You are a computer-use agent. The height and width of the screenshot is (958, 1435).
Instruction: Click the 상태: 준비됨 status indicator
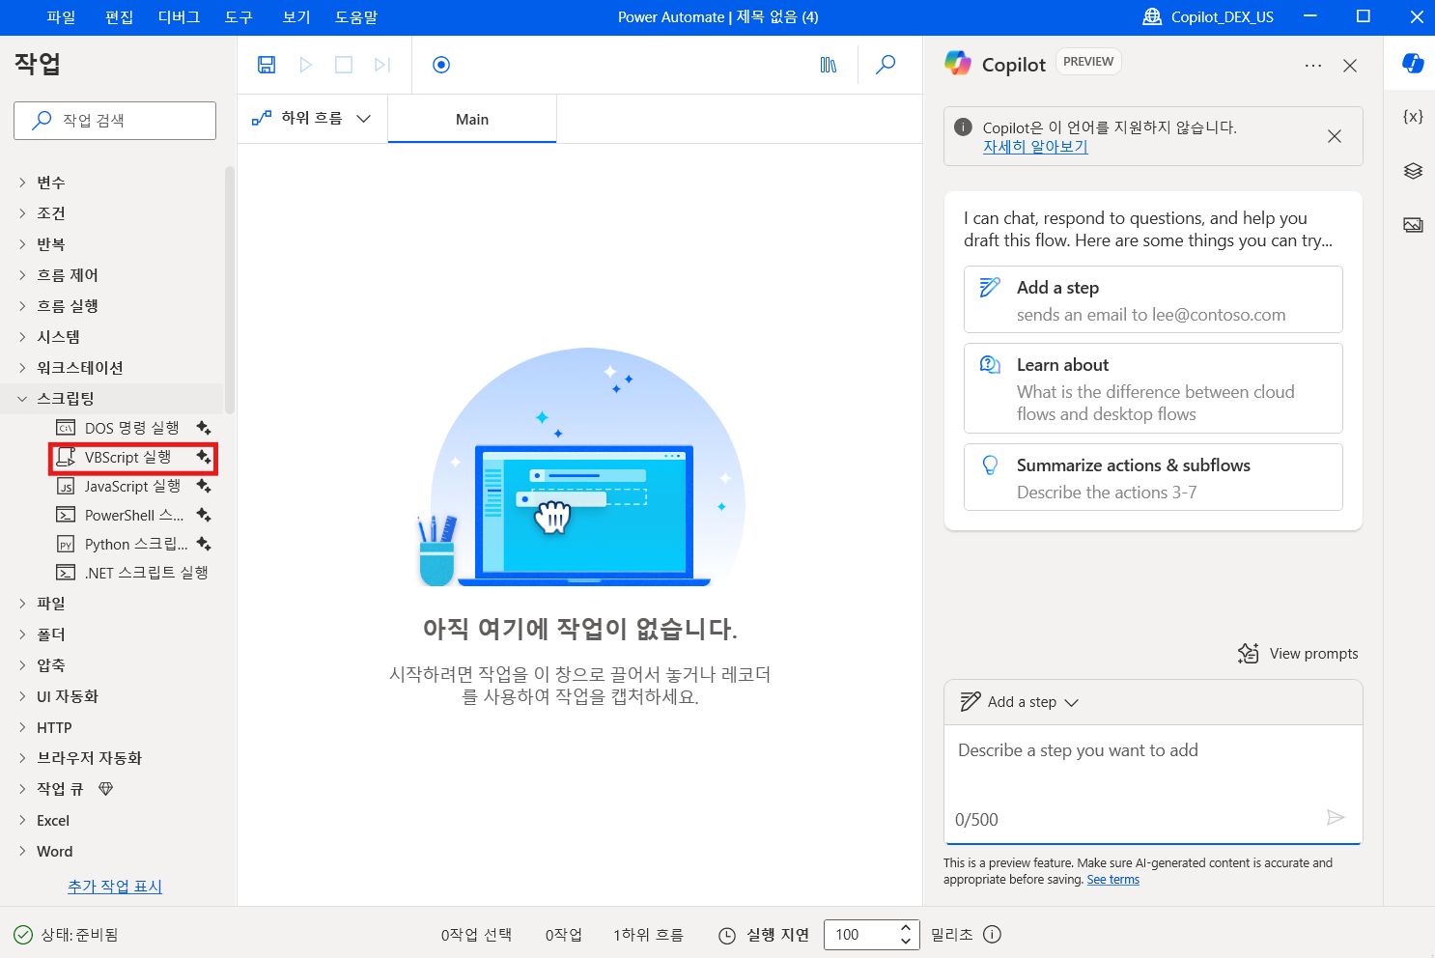[x=66, y=935]
